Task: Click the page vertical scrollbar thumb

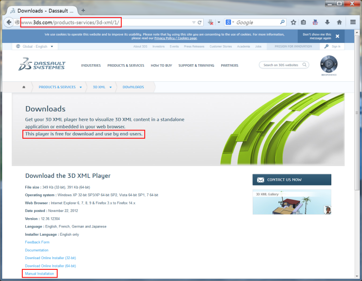Action: [x=357, y=113]
